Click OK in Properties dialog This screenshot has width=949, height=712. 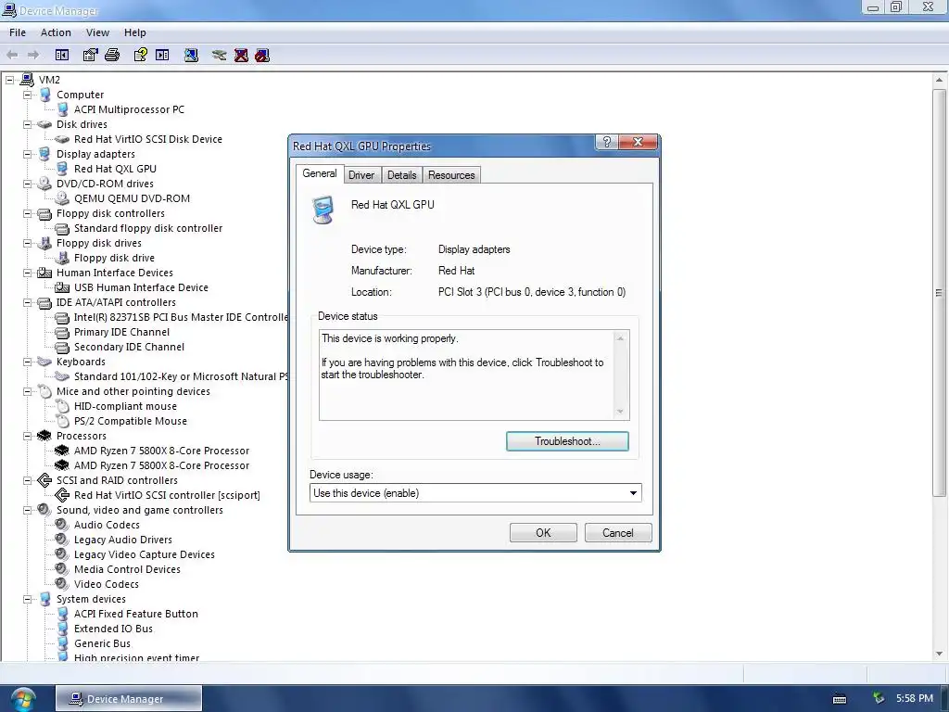543,533
